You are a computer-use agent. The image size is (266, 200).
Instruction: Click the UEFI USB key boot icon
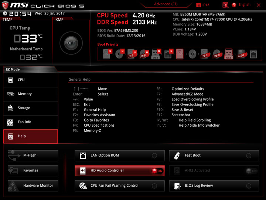pyautogui.click(x=156, y=54)
